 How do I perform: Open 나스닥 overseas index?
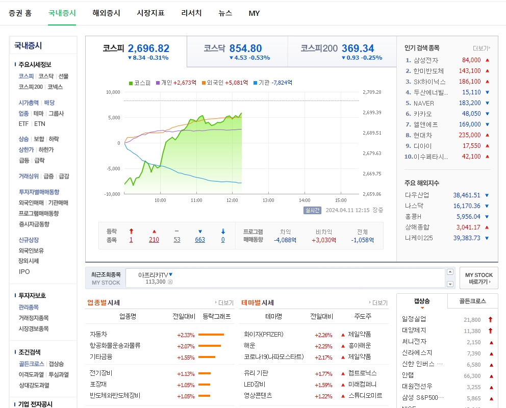click(x=414, y=206)
